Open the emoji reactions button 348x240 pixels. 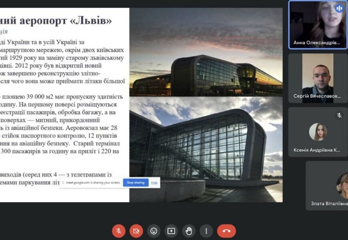click(x=154, y=231)
